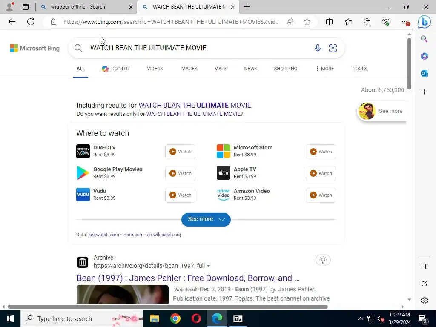Search only for WATCH BEAN THE ULTUIMATE MOVIE

194,114
